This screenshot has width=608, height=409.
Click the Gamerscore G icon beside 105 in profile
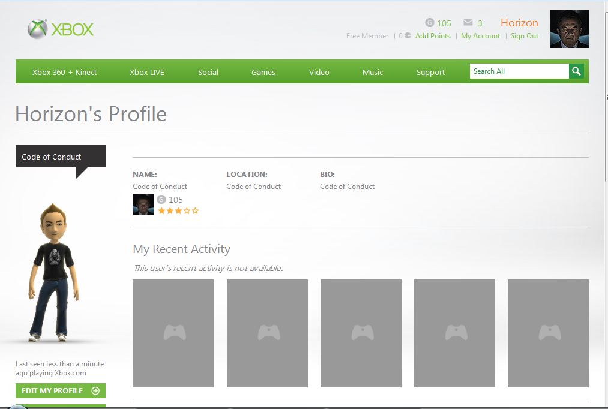pos(161,200)
